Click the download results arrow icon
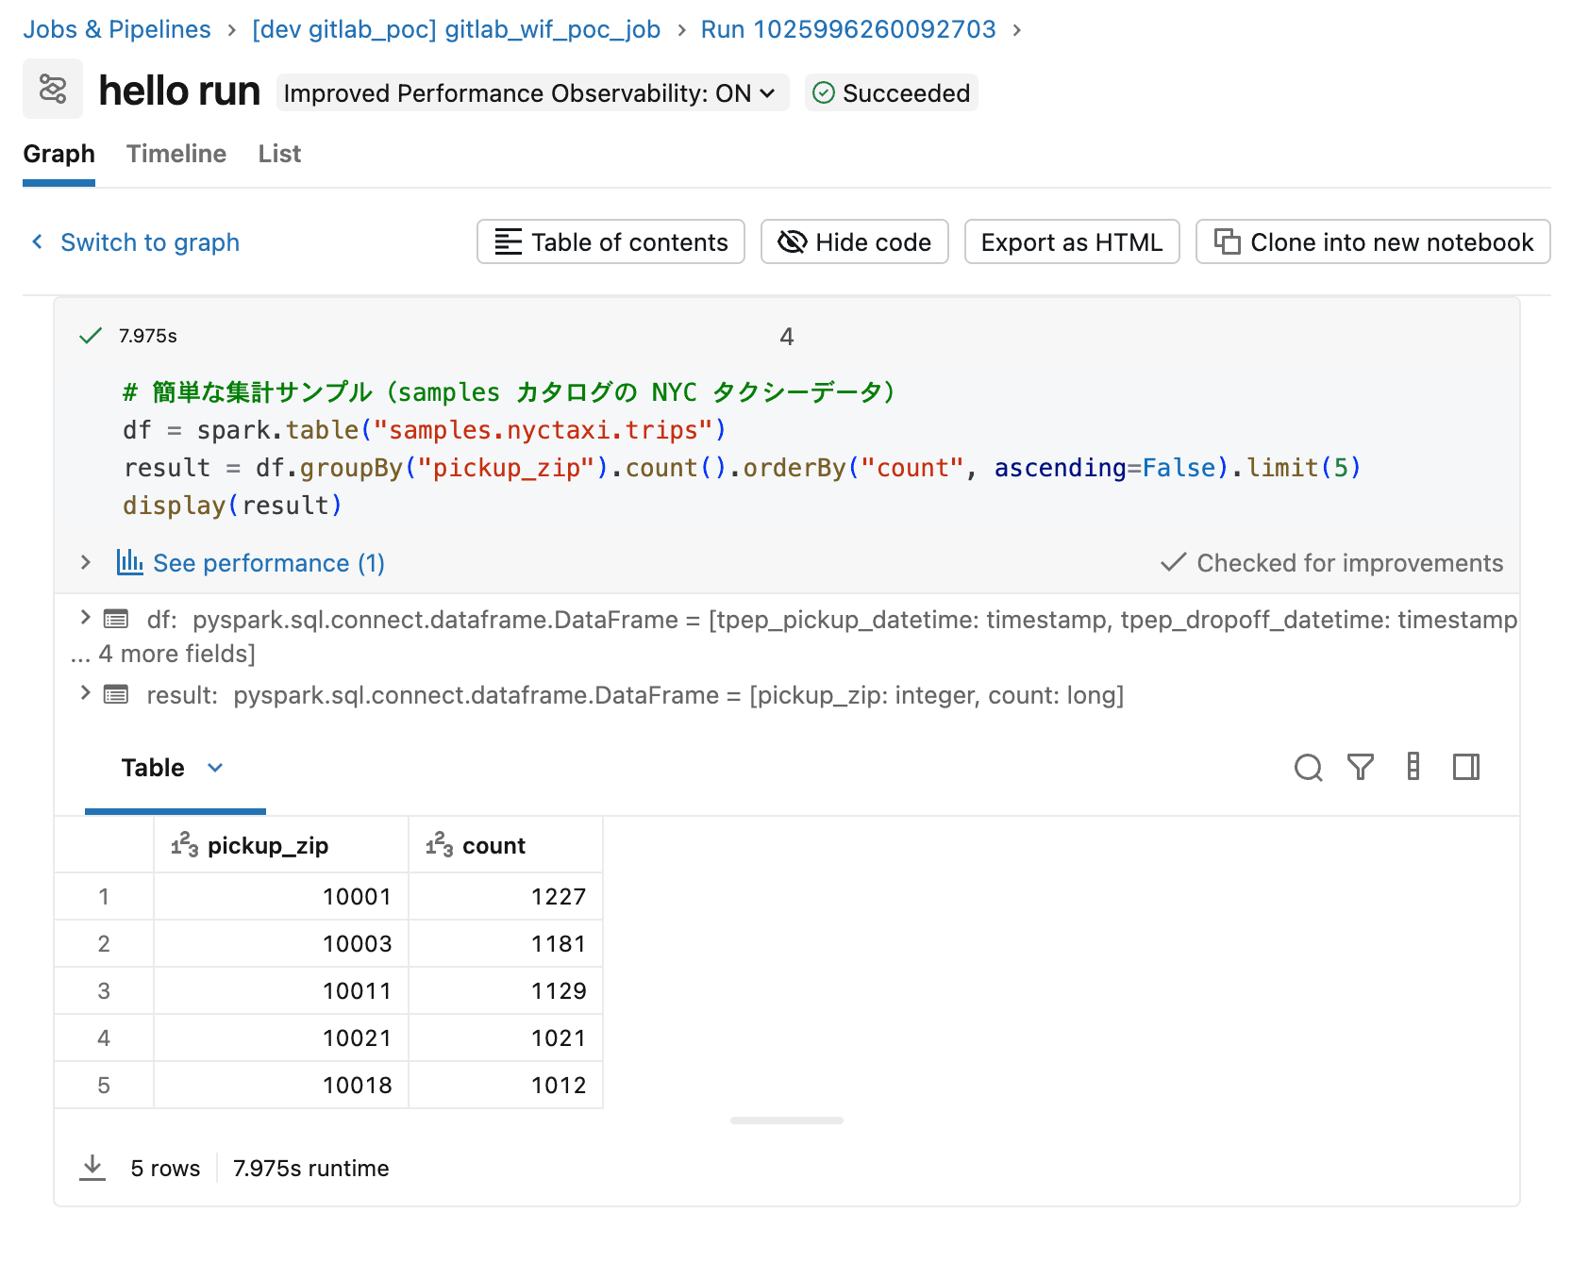The image size is (1572, 1262). coord(92,1168)
